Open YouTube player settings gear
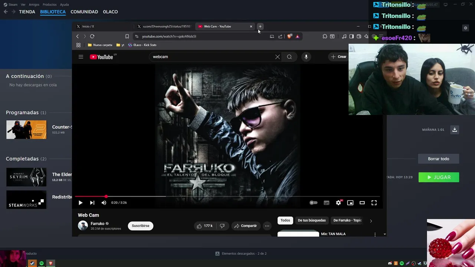The width and height of the screenshot is (475, 267). pyautogui.click(x=338, y=202)
